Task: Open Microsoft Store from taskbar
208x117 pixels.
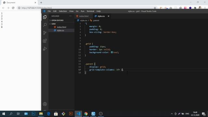Action: coord(56,114)
